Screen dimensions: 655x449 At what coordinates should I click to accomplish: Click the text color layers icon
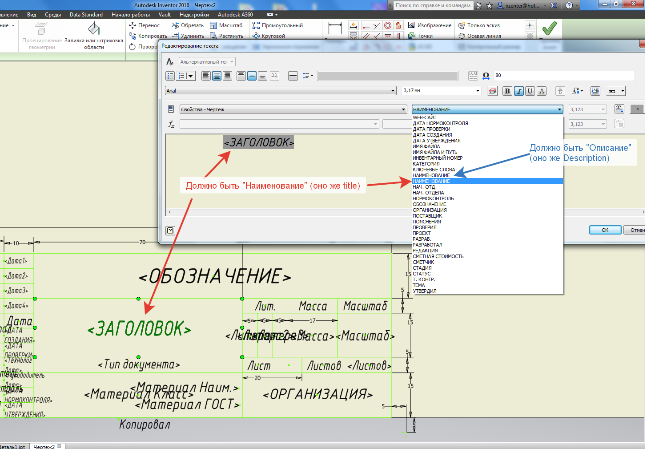[x=493, y=91]
